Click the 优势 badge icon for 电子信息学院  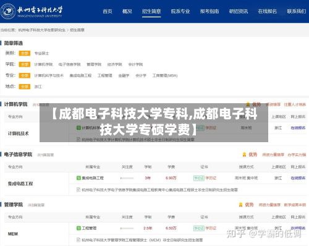[x=244, y=155]
